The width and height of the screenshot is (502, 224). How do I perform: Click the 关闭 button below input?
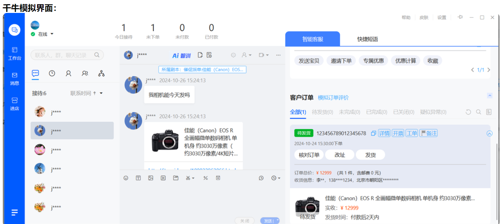(x=245, y=221)
